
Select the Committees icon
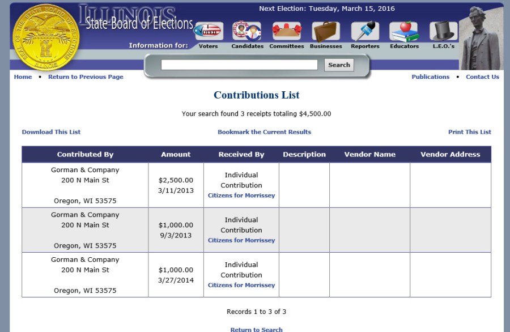pyautogui.click(x=286, y=31)
